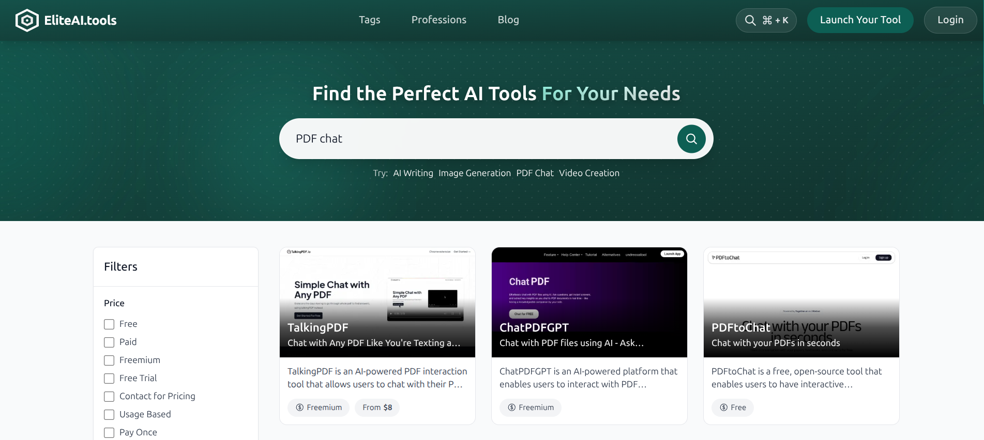Screen dimensions: 984x440
Task: Click the TalkingPDF description text
Action: click(x=377, y=378)
